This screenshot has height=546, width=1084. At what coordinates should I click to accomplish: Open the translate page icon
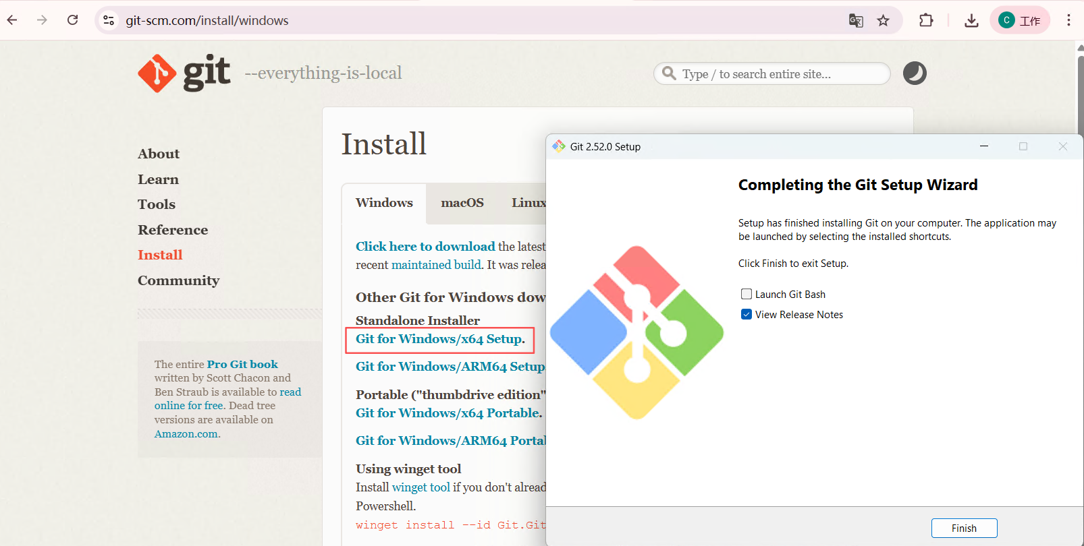[856, 20]
